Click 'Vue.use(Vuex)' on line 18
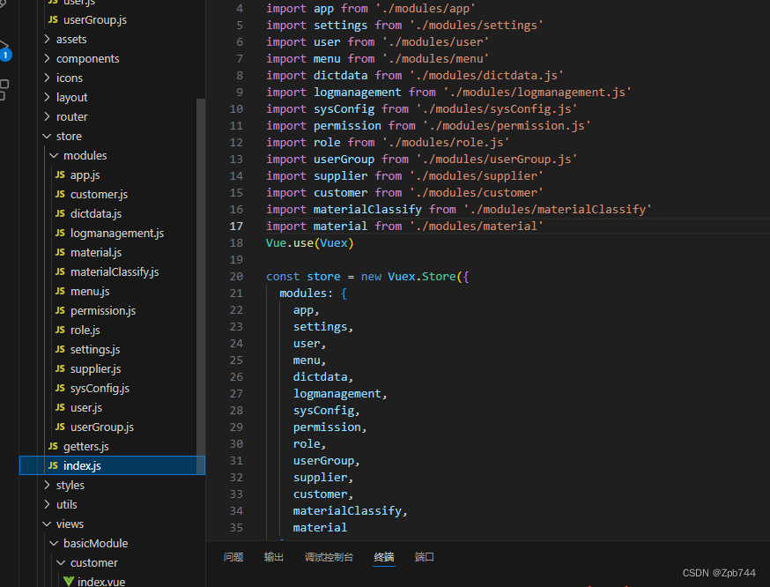Image resolution: width=770 pixels, height=587 pixels. click(x=310, y=243)
